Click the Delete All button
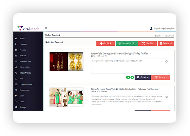190x136 pixels. [x=166, y=44]
